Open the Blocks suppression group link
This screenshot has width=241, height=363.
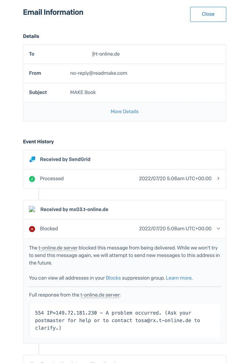point(113,278)
